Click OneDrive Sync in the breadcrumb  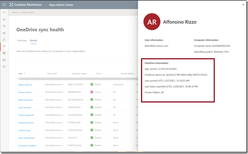28,12
